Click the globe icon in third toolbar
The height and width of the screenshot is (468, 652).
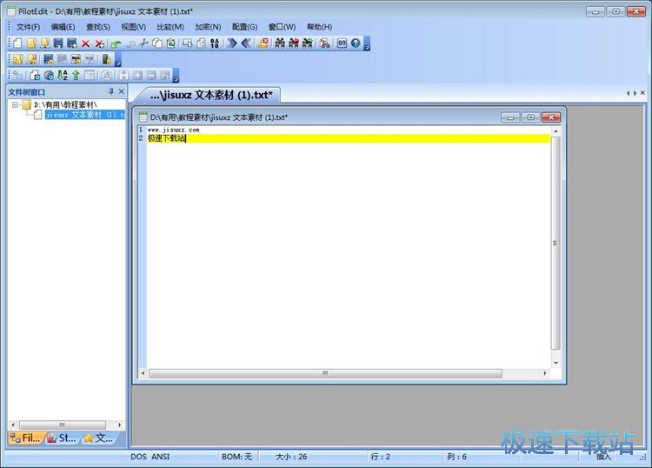49,76
